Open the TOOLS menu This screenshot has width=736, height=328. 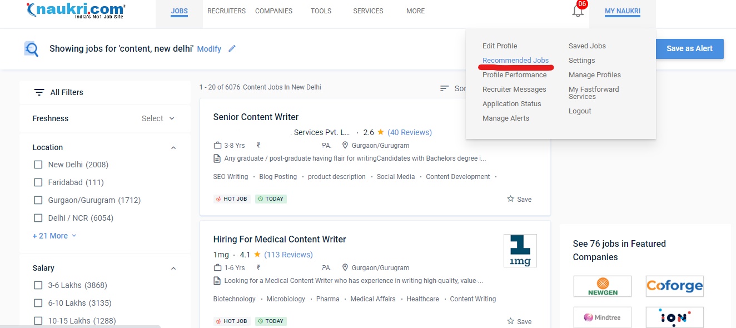pos(321,11)
